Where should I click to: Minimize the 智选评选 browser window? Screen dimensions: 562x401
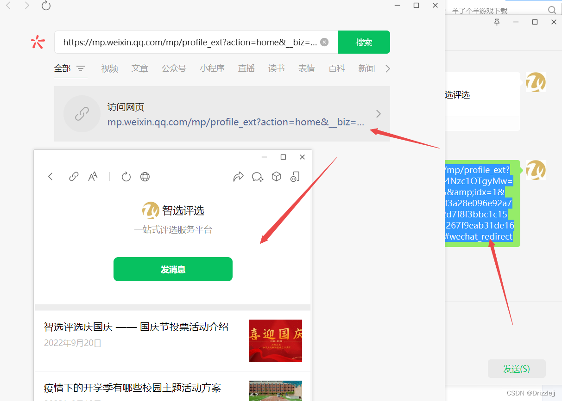pyautogui.click(x=264, y=157)
